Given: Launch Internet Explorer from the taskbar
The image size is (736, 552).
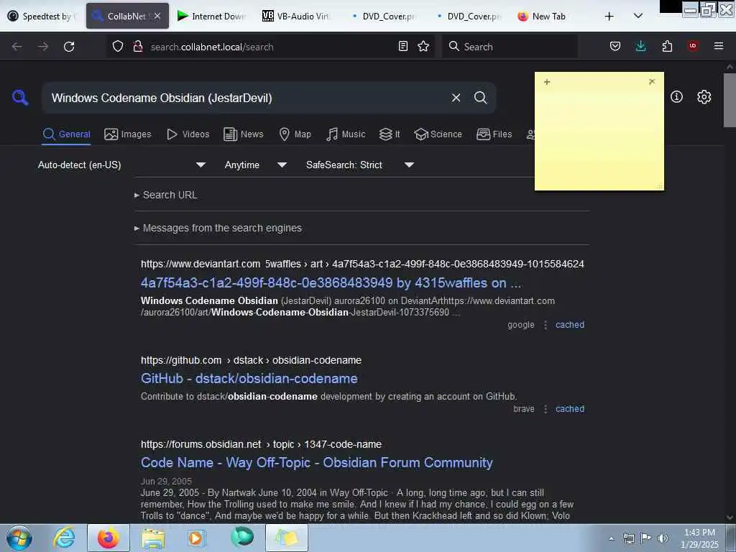Looking at the screenshot, I should (64, 538).
